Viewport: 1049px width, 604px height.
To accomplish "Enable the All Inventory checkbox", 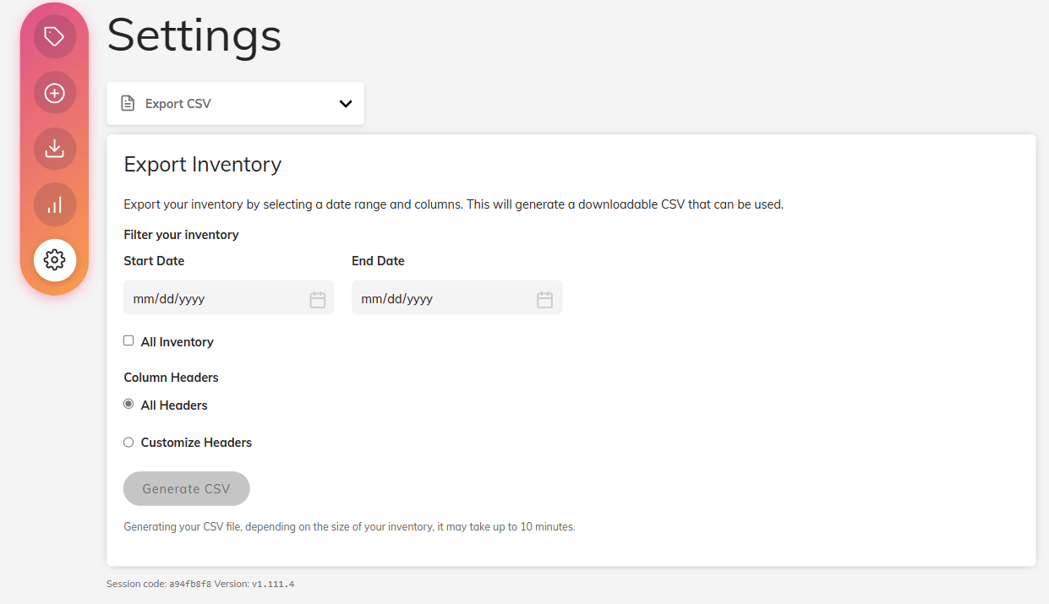I will point(128,340).
